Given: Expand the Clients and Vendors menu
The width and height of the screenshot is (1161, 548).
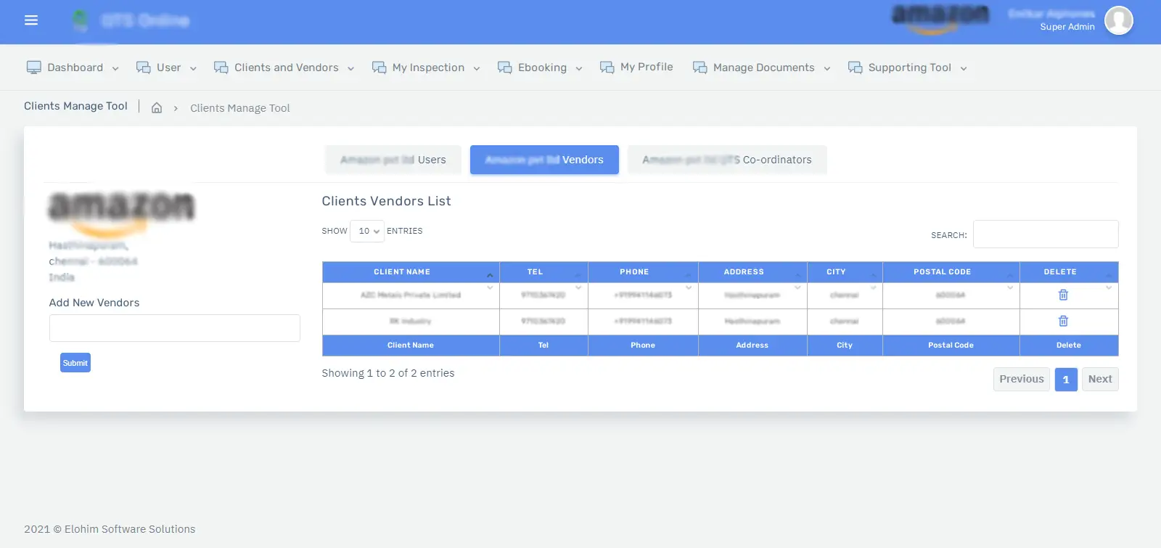Looking at the screenshot, I should (284, 68).
